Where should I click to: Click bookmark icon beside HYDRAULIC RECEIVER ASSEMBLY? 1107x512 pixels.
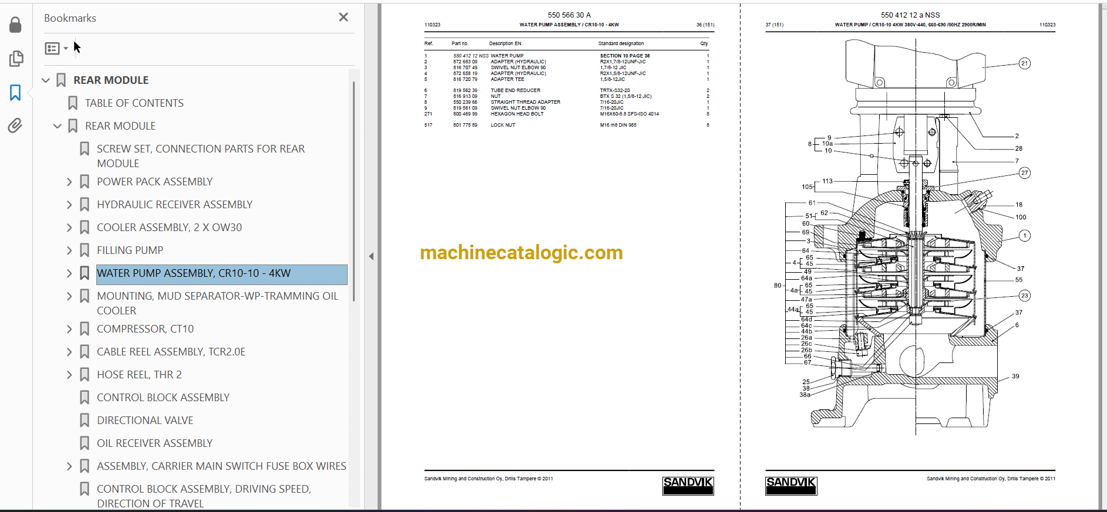pos(85,205)
